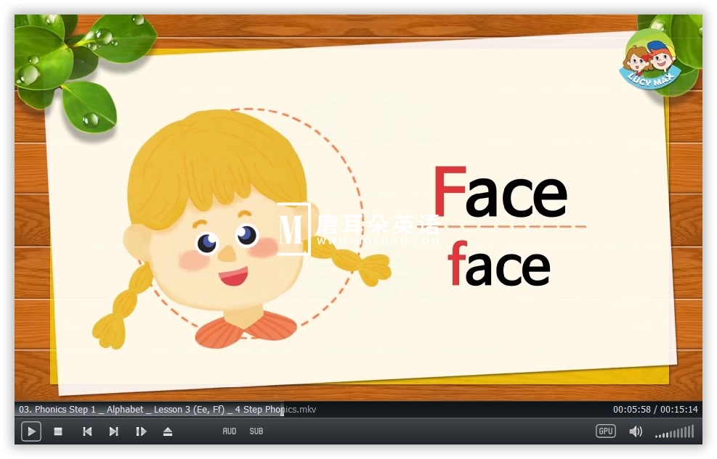Toggle GPU hardware acceleration
Viewport: 717px width, 459px height.
pyautogui.click(x=605, y=431)
